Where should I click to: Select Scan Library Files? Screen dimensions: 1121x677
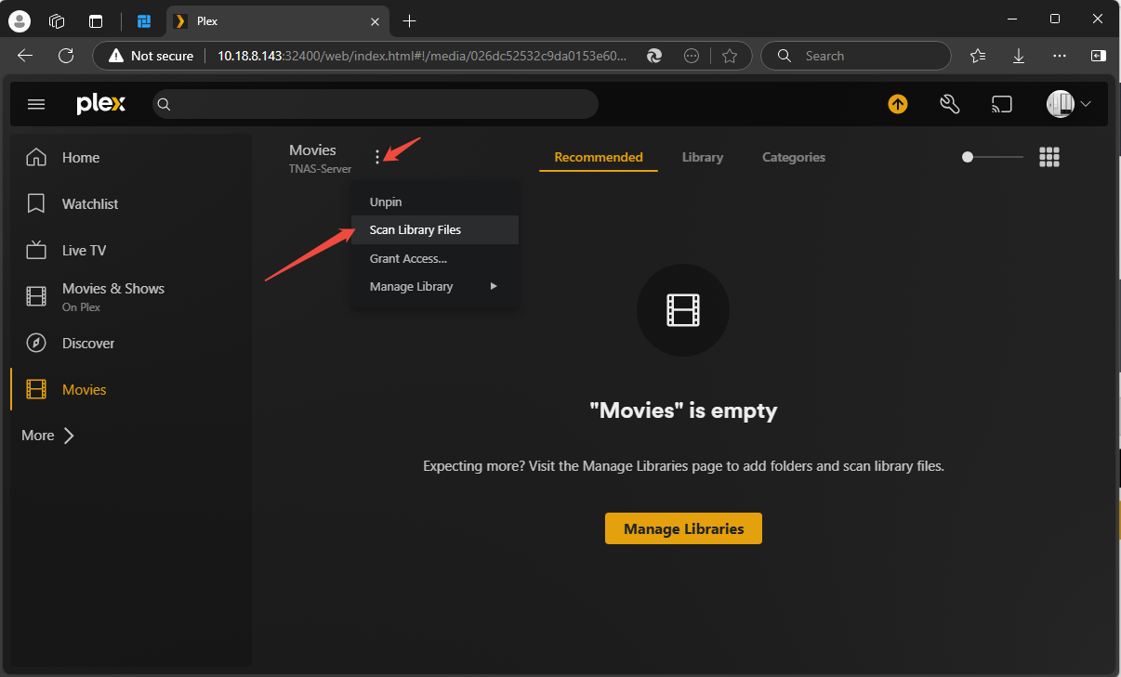coord(435,229)
